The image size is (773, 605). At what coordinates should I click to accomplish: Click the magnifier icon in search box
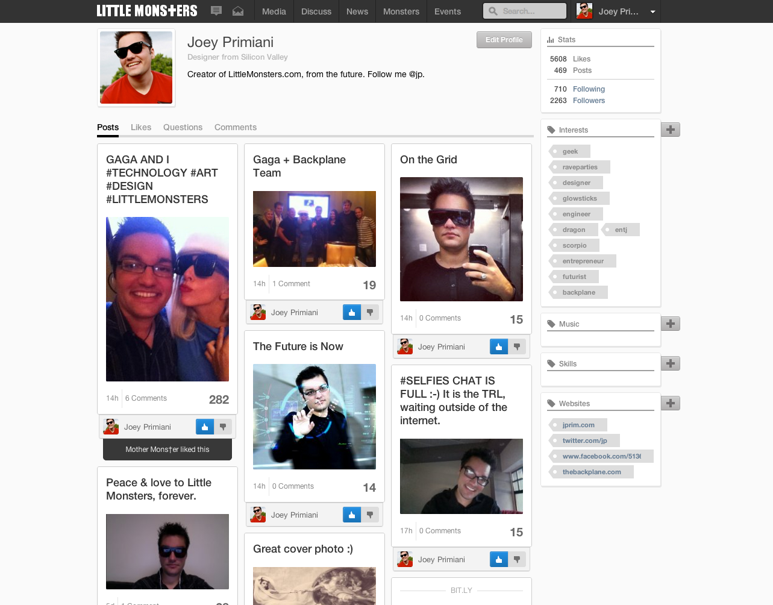(x=493, y=11)
